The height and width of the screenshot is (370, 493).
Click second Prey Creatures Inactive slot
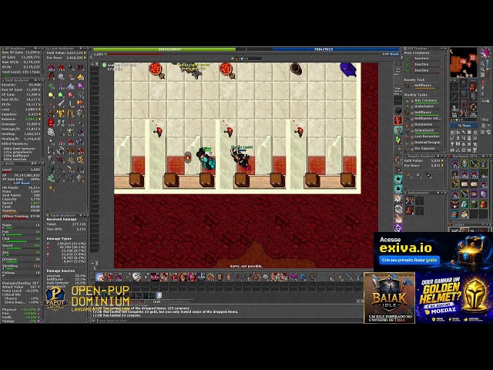coord(423,65)
